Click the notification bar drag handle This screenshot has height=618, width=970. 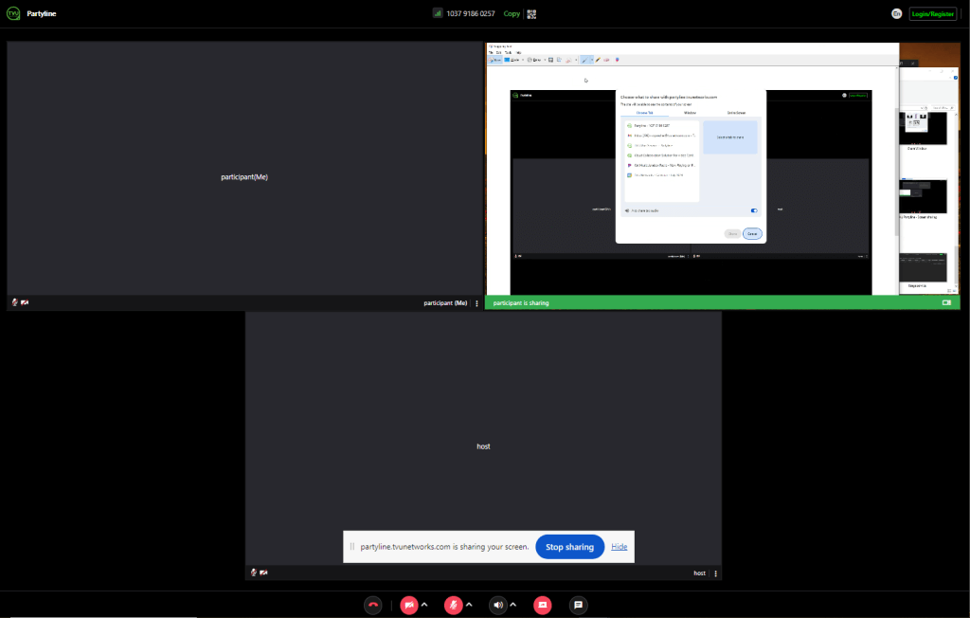point(352,547)
